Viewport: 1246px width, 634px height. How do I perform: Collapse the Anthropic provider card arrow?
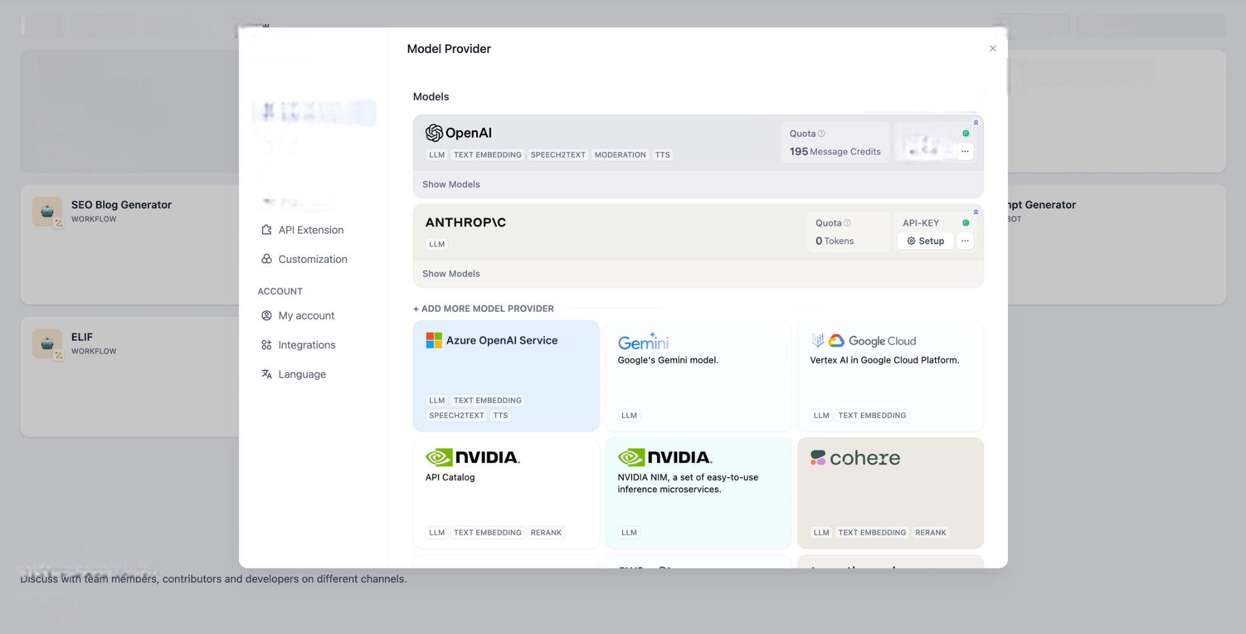[976, 212]
